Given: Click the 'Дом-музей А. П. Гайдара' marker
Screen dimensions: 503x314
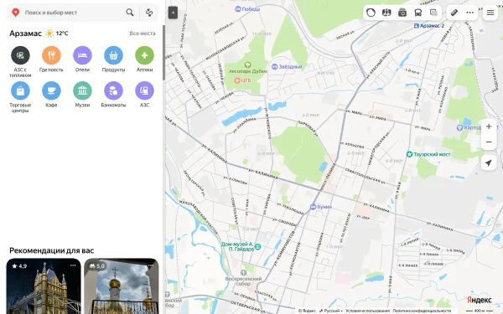Looking at the screenshot, I should (258, 247).
